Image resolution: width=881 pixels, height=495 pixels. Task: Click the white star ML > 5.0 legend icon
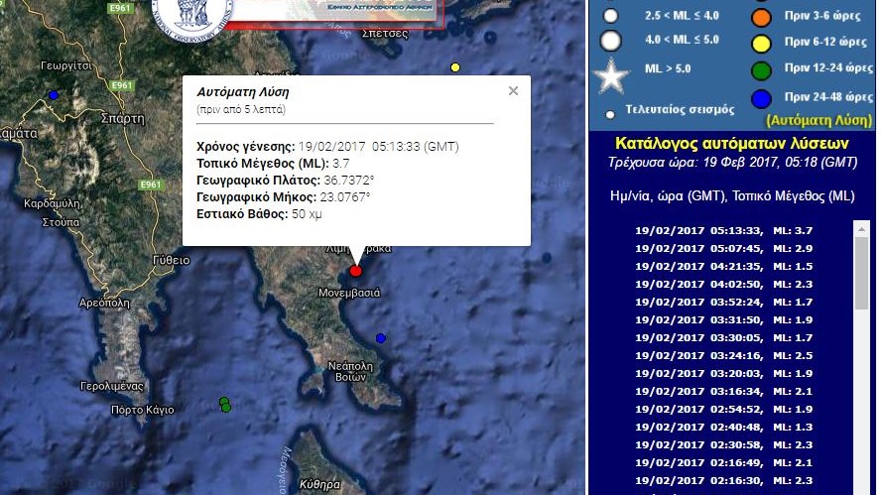coord(611,75)
